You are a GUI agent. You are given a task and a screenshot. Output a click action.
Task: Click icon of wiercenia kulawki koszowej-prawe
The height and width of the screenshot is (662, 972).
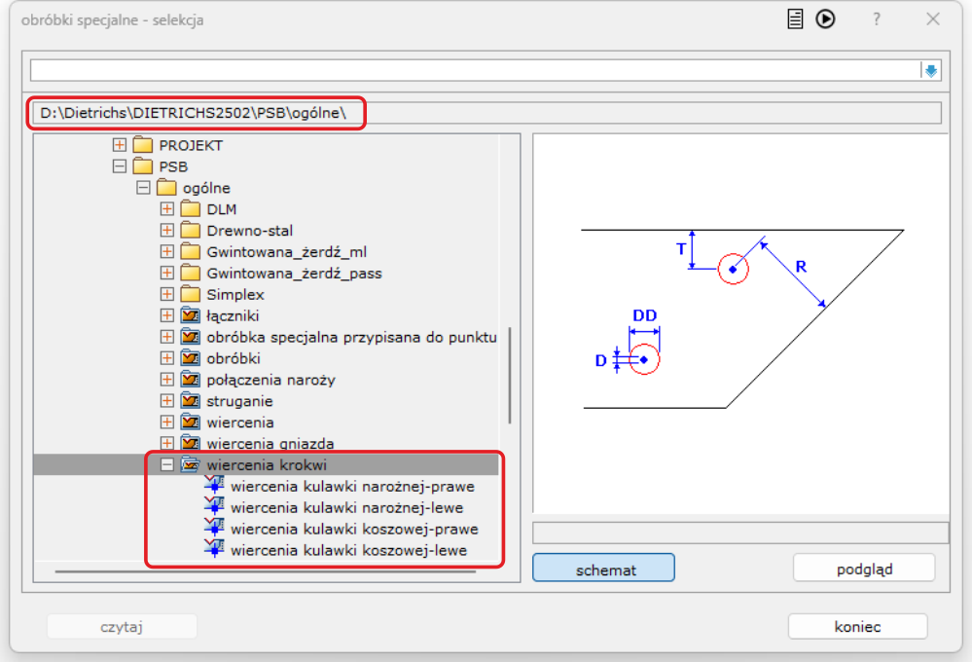(x=214, y=528)
